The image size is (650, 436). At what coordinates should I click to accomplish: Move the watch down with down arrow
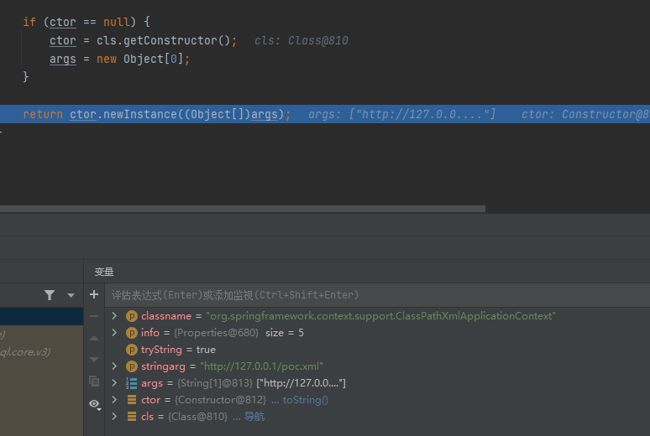94,360
